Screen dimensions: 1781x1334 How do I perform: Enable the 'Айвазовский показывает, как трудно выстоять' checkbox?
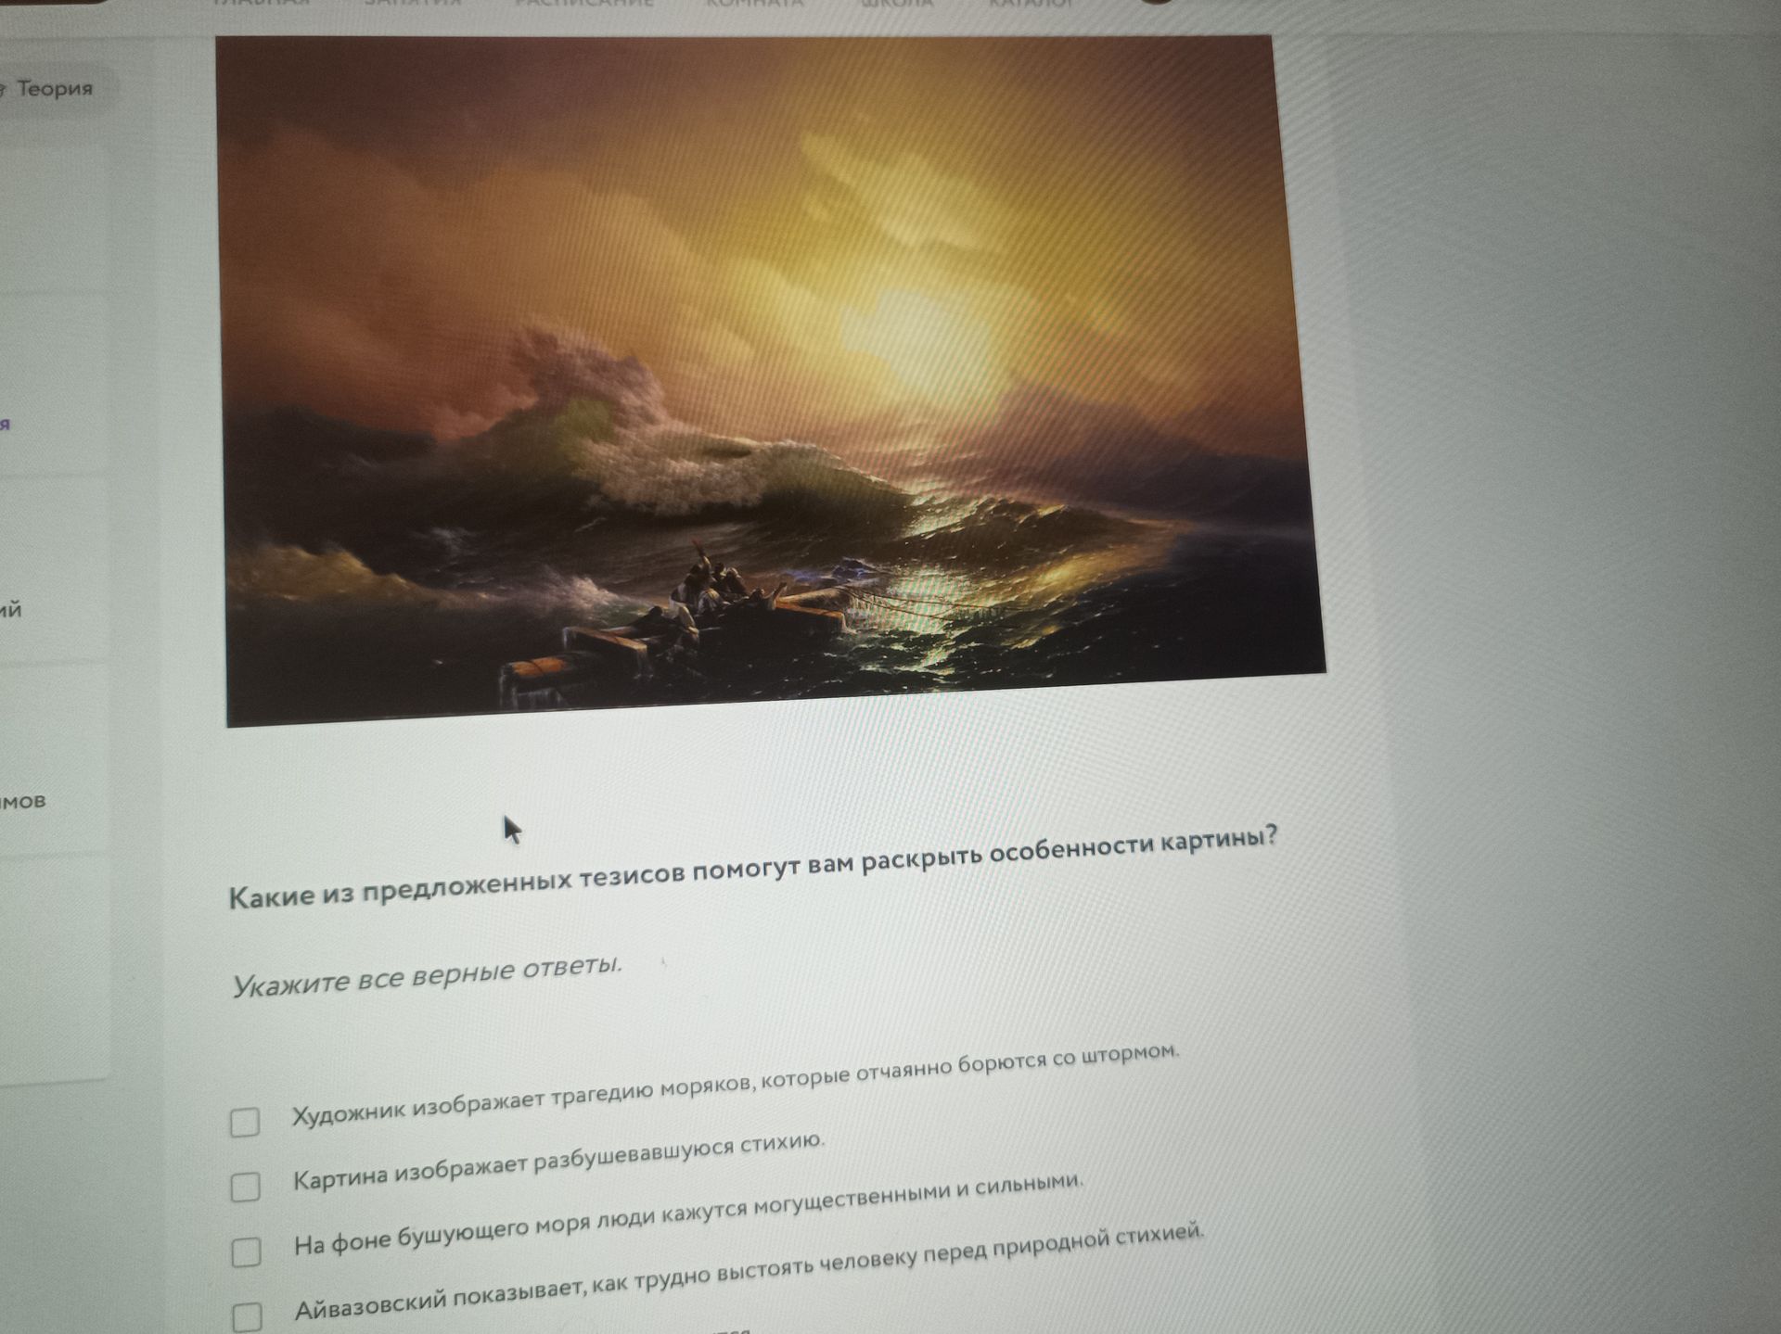point(247,1316)
